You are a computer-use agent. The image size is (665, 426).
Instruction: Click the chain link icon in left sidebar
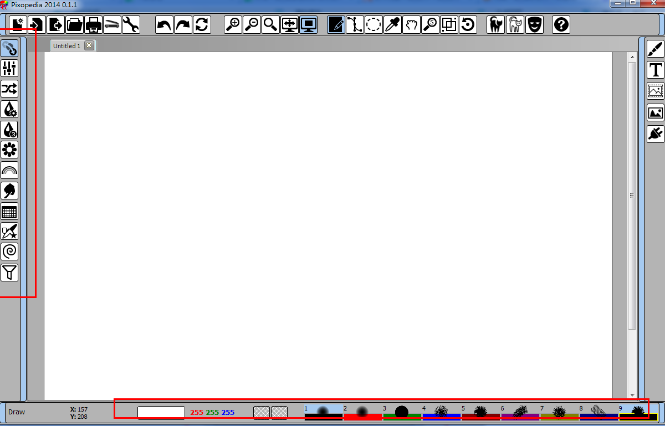point(9,48)
